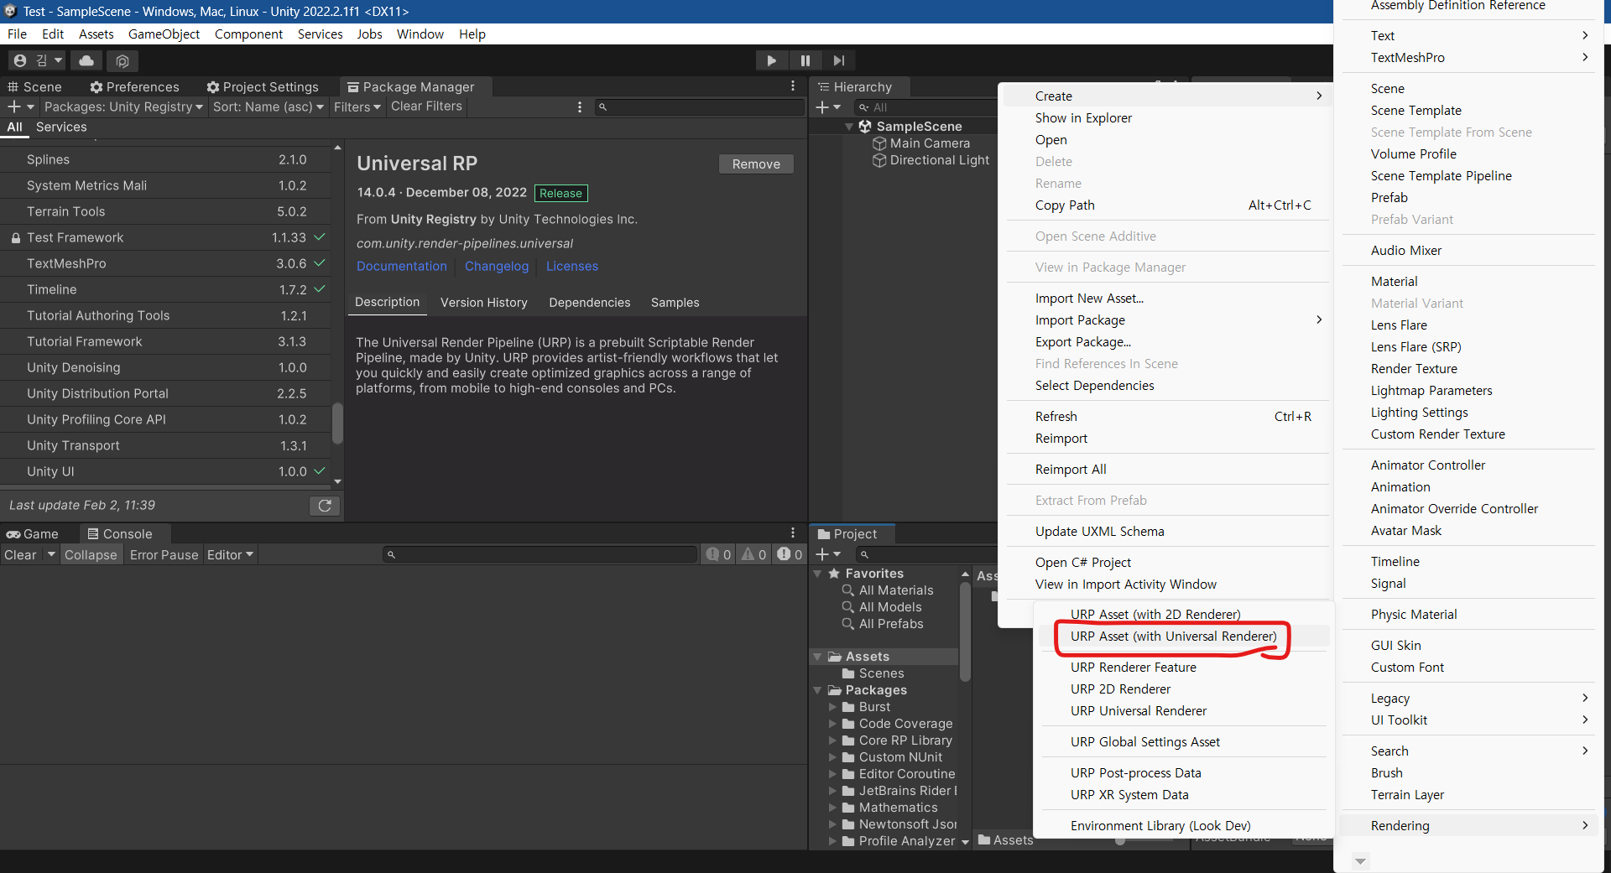Open Console panel more options menu

pyautogui.click(x=792, y=533)
